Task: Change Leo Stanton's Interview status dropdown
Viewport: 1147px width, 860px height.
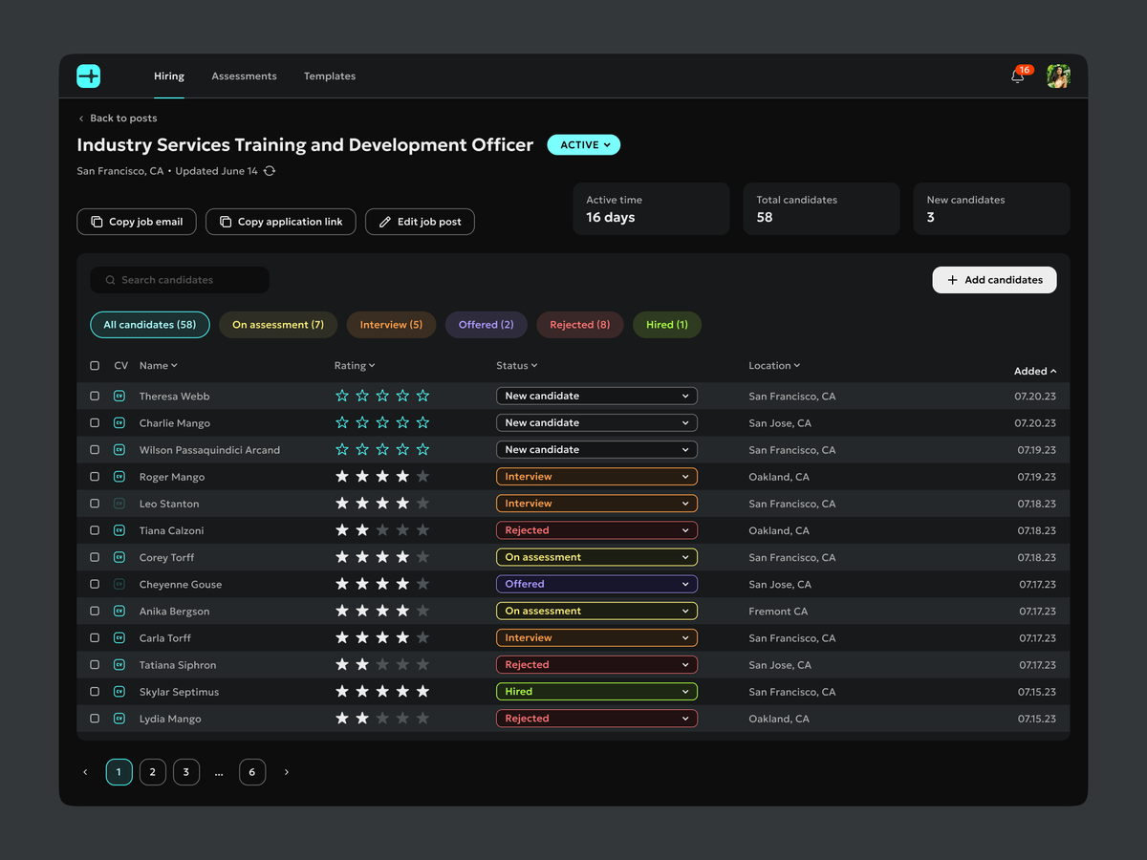Action: coord(596,504)
